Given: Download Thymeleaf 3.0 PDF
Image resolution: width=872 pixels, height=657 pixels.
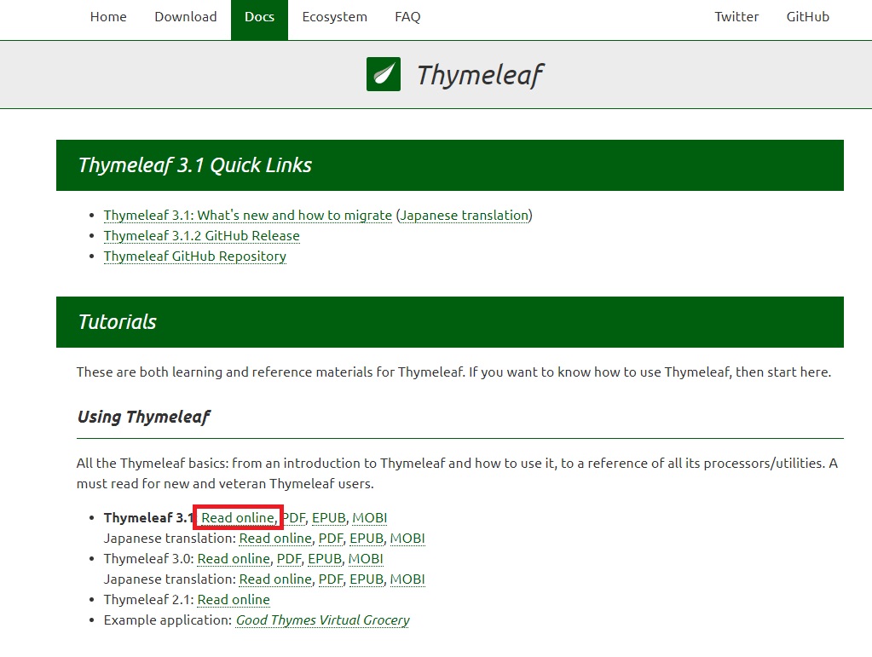Looking at the screenshot, I should click(289, 559).
